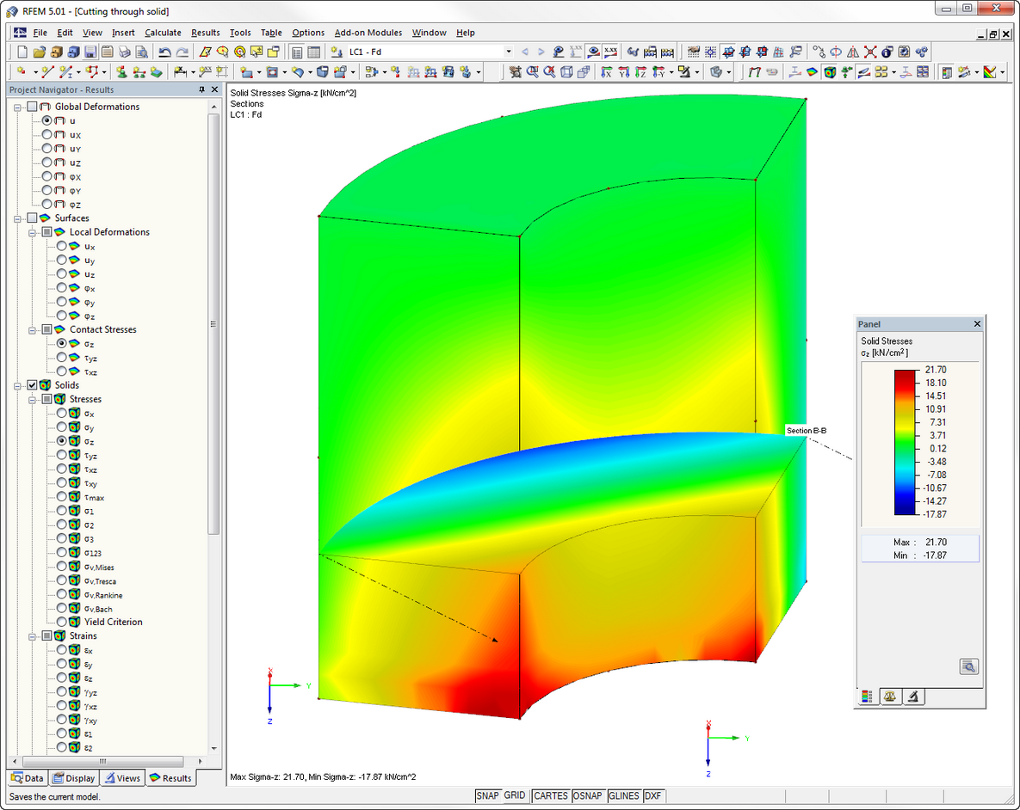Image resolution: width=1020 pixels, height=810 pixels.
Task: Toggle the surface results colored icon
Action: click(813, 72)
